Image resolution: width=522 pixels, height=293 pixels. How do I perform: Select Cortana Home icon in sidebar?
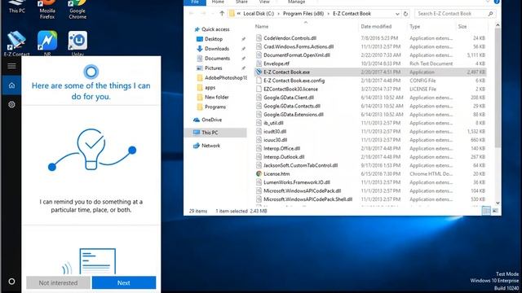(11, 85)
